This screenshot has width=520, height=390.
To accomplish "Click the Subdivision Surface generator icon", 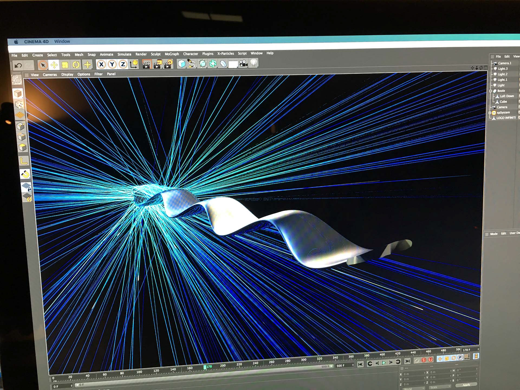I will pyautogui.click(x=203, y=64).
